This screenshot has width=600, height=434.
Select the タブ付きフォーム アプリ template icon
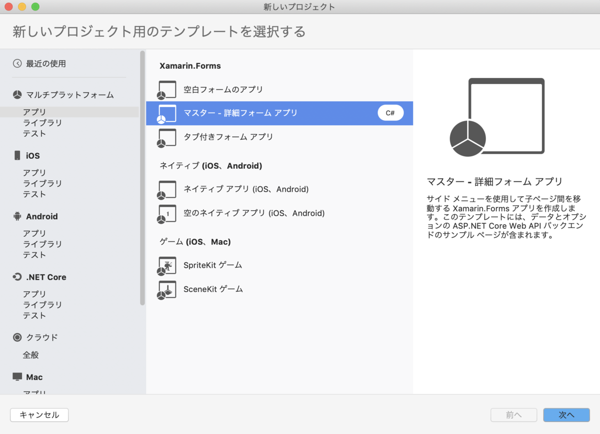coord(166,138)
